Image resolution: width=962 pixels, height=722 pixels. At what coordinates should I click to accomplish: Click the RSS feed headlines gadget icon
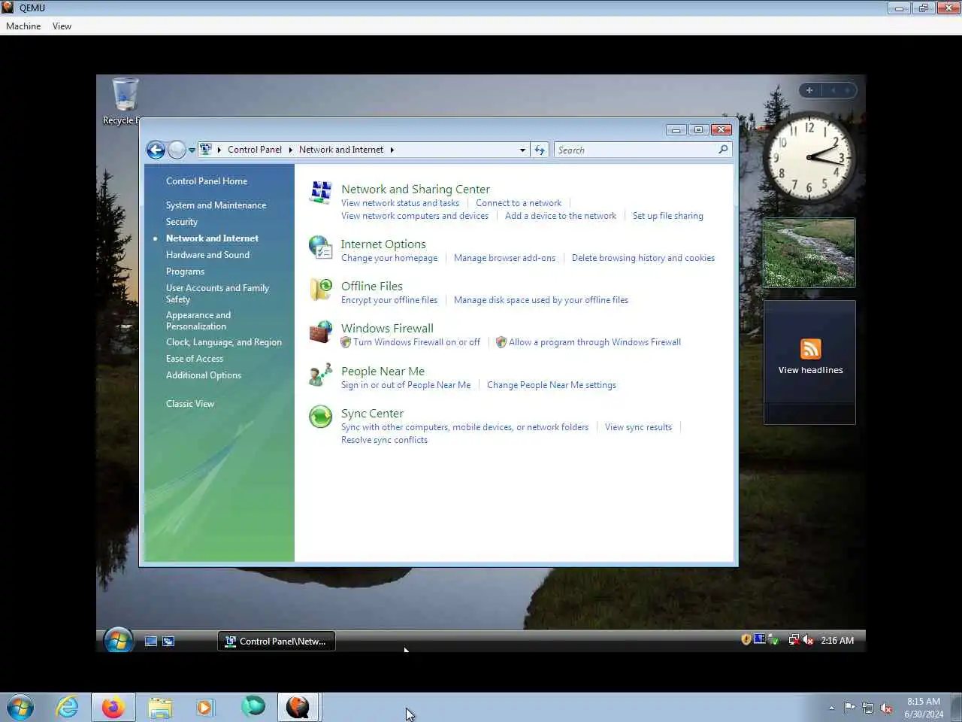pos(810,349)
